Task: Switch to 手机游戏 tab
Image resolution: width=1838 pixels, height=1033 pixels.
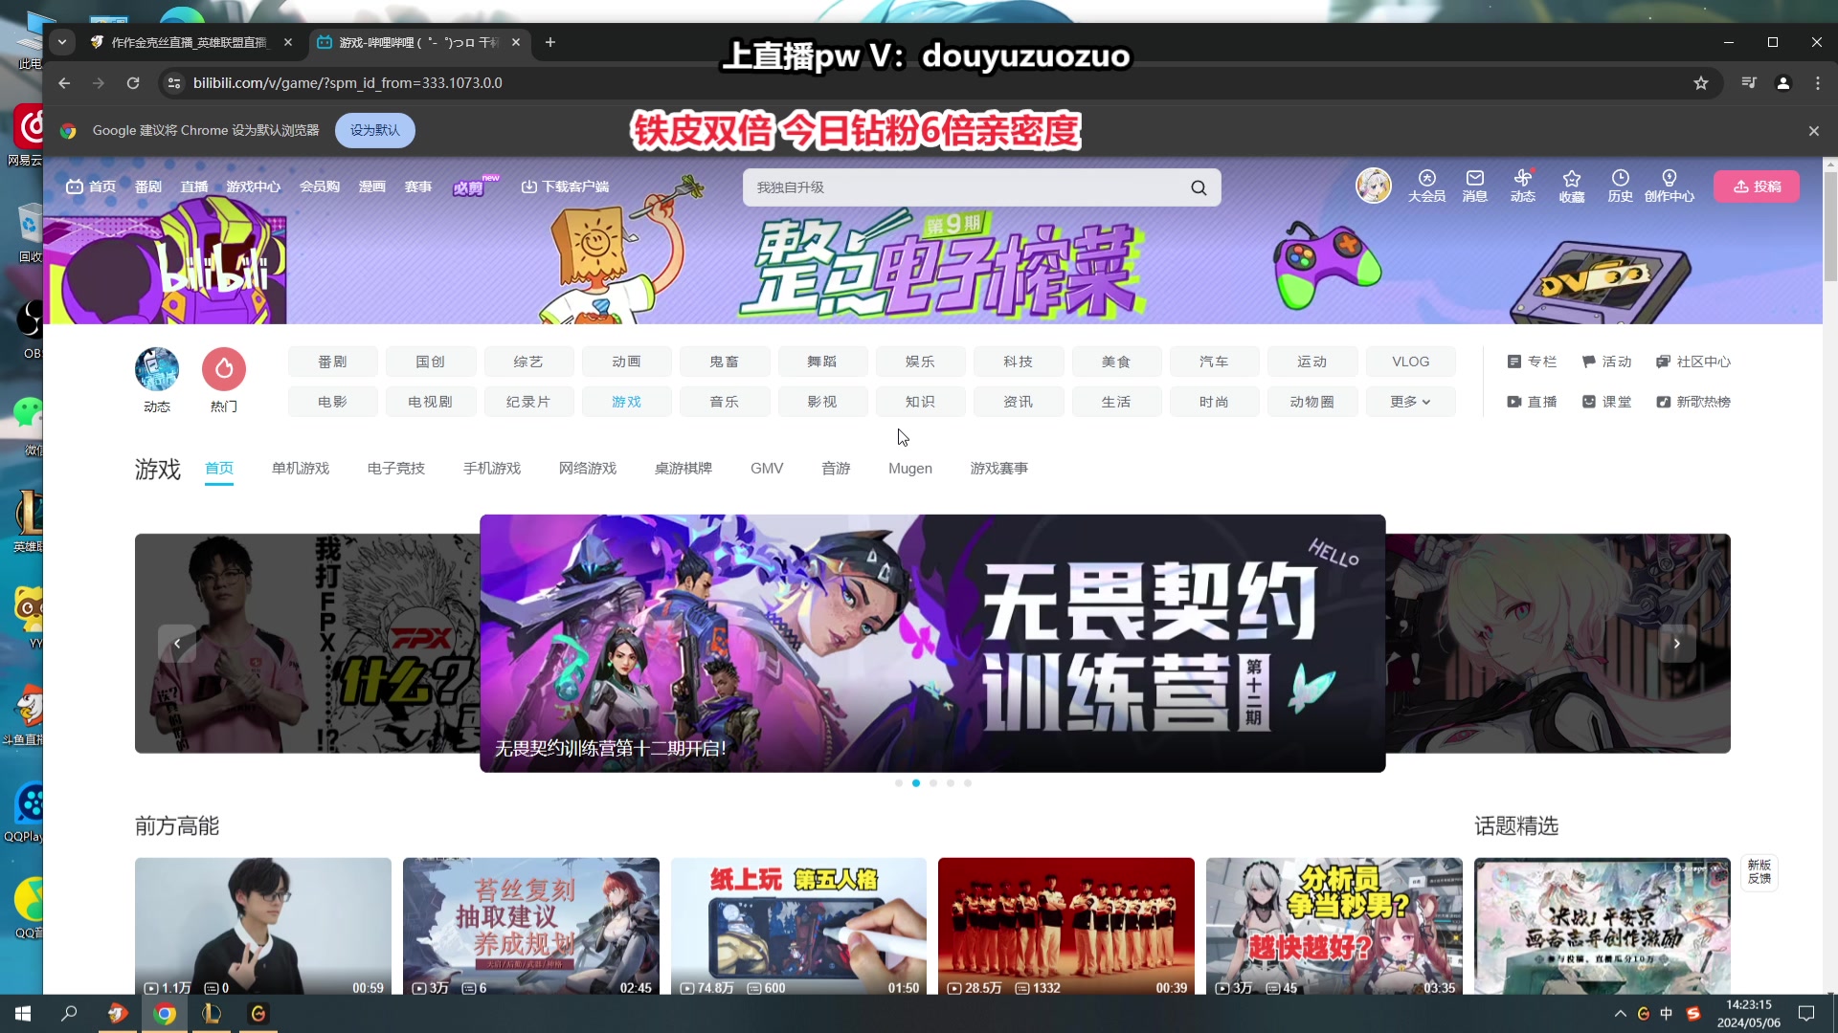Action: pos(492,469)
